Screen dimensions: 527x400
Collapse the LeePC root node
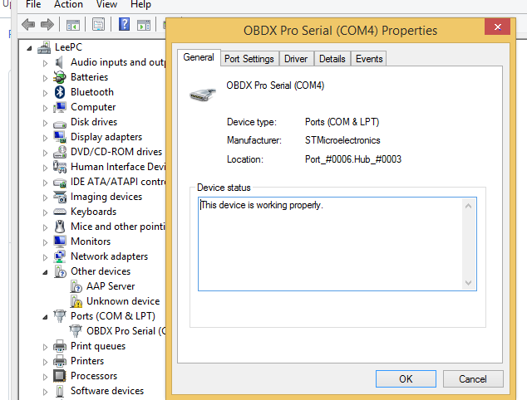[x=30, y=48]
